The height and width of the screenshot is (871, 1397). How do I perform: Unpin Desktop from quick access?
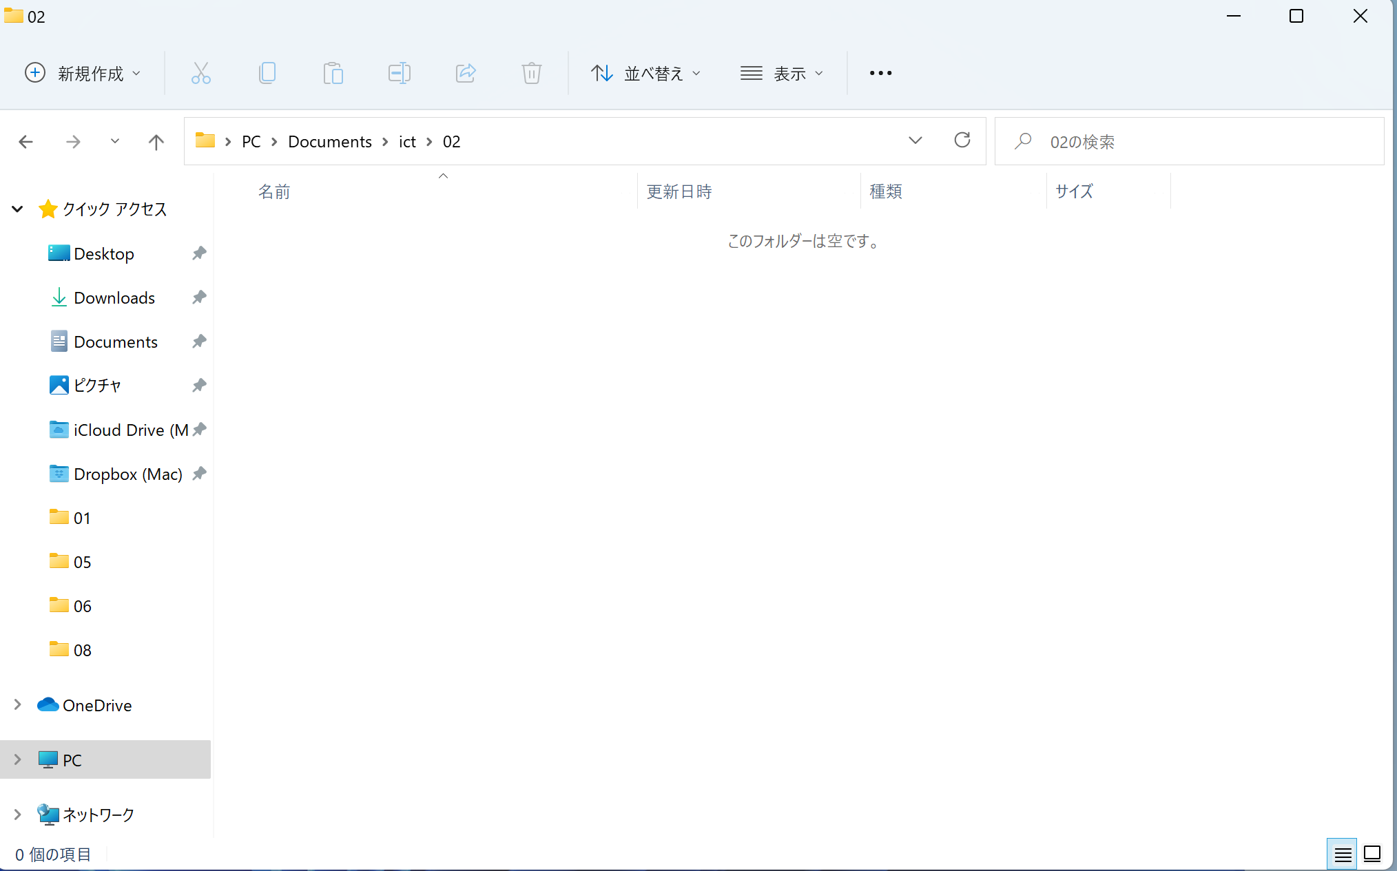(199, 253)
